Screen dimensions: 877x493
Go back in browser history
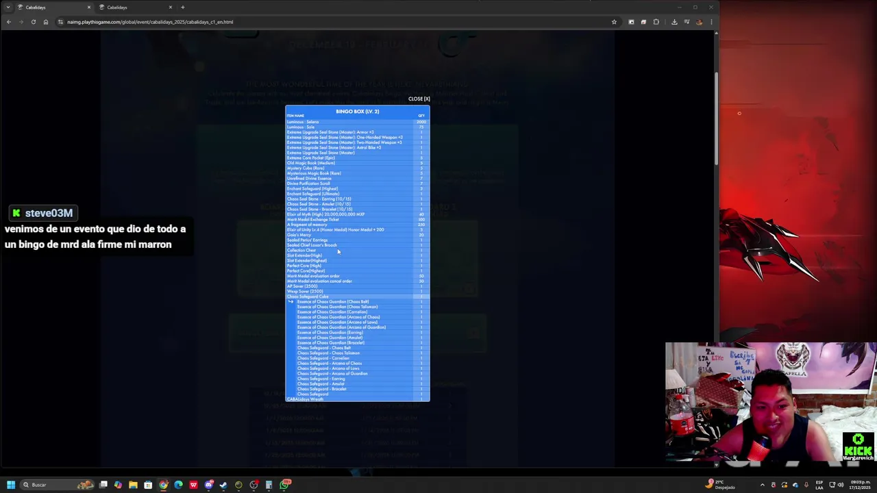9,22
